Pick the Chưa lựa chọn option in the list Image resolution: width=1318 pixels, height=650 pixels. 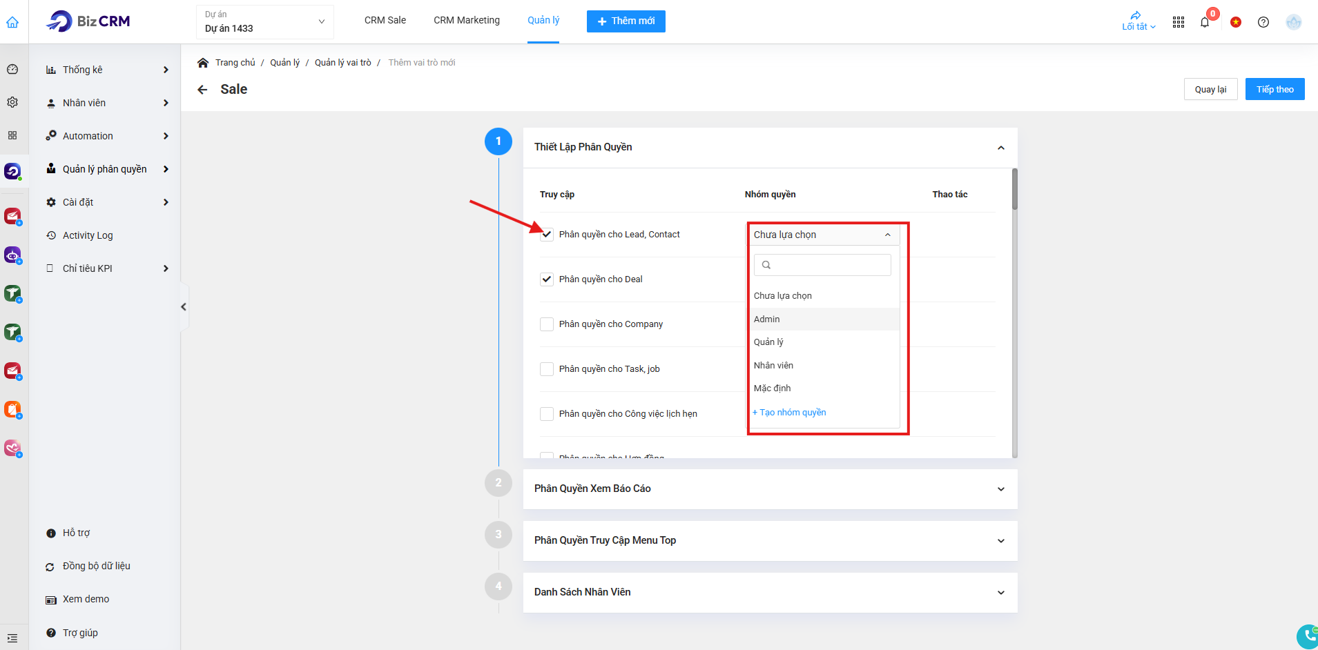pyautogui.click(x=823, y=296)
